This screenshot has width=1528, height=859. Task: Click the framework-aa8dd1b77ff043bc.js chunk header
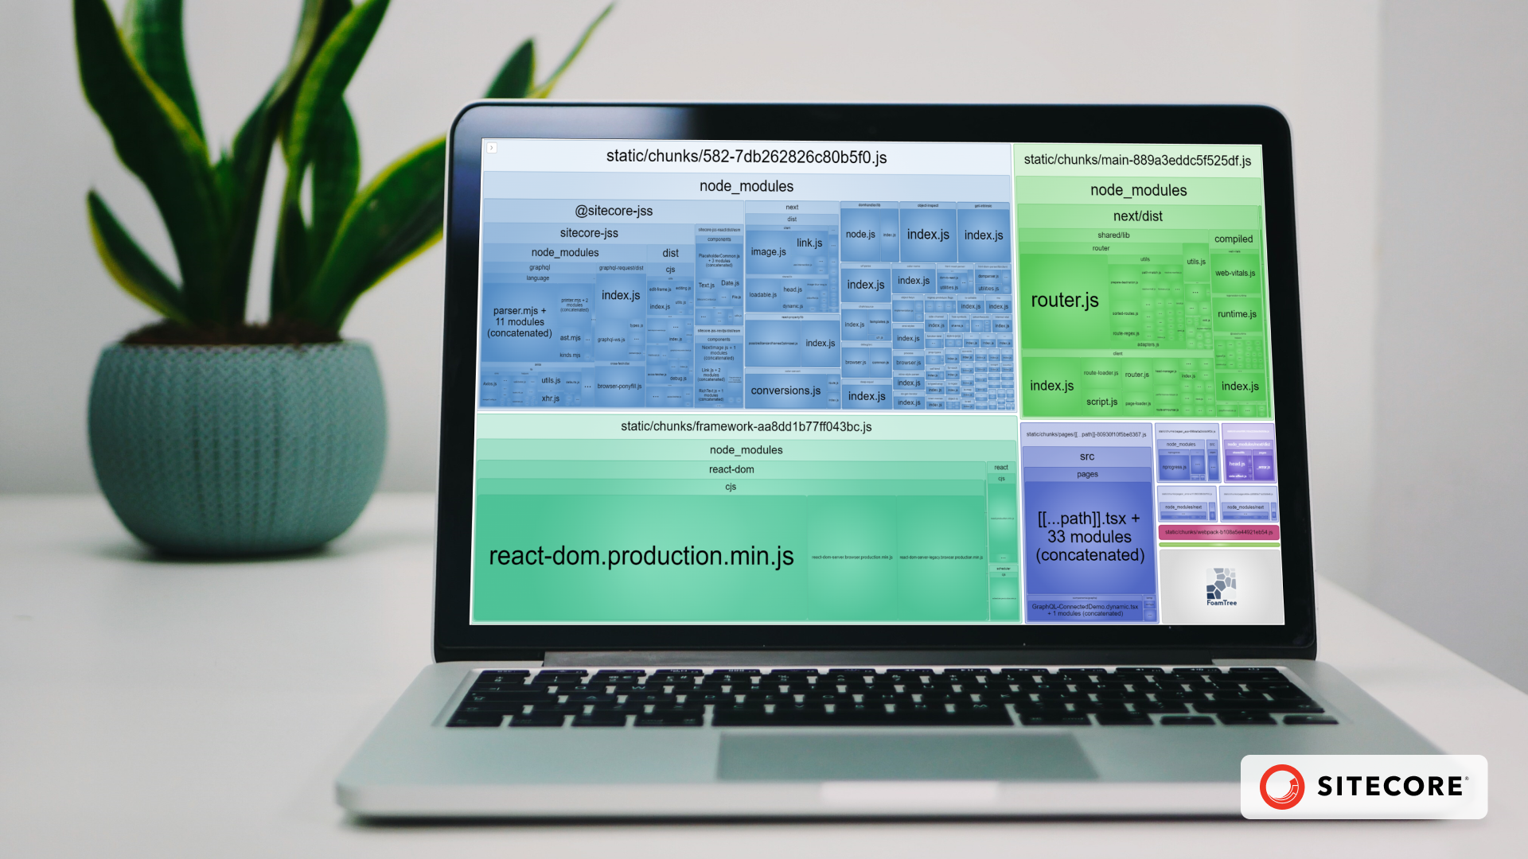click(x=746, y=426)
